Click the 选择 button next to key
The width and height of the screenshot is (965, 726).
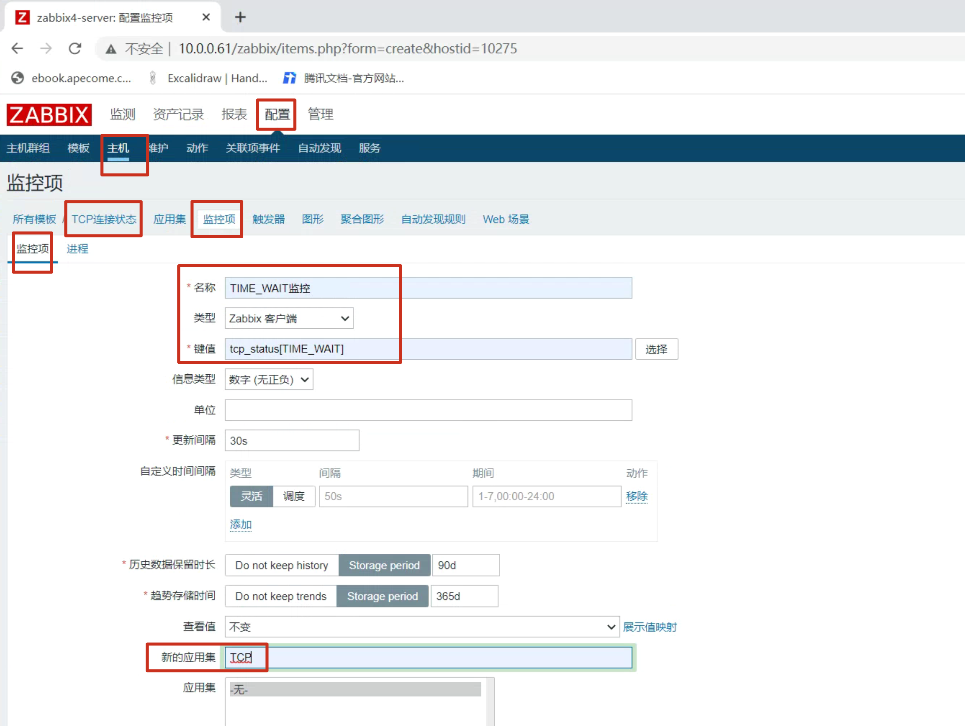656,349
